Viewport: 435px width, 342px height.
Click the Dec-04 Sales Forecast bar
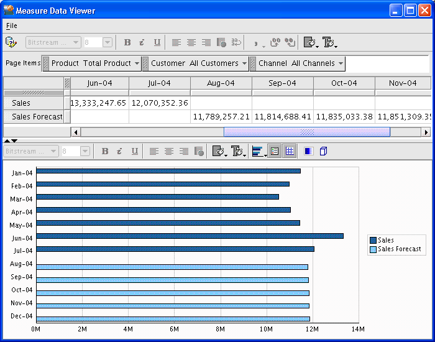tap(173, 319)
